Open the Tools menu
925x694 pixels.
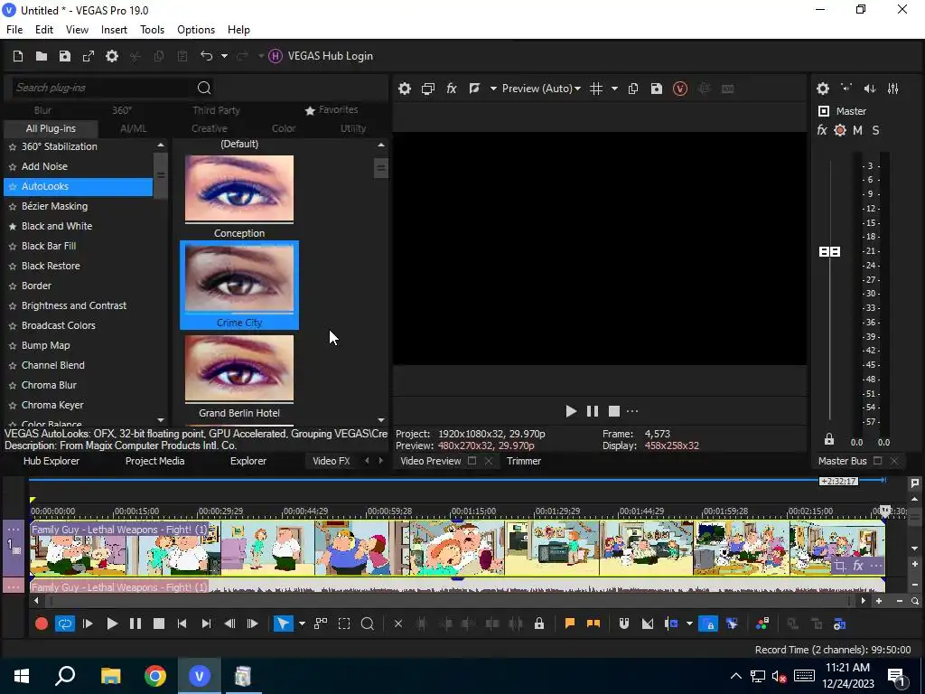pos(152,30)
